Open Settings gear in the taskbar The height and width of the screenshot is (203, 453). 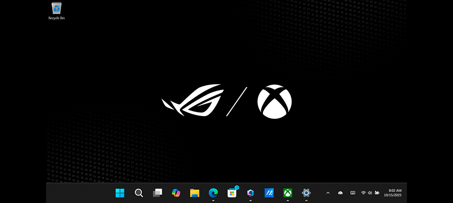click(306, 193)
